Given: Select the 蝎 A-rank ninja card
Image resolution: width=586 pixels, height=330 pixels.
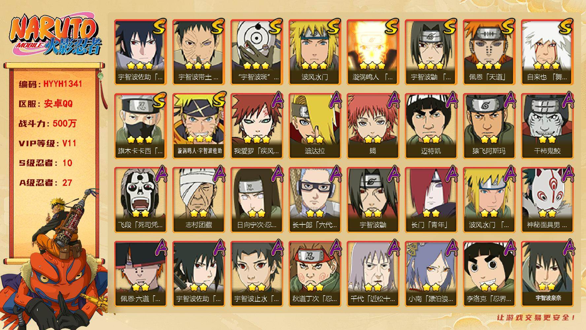Looking at the screenshot, I should 373,126.
